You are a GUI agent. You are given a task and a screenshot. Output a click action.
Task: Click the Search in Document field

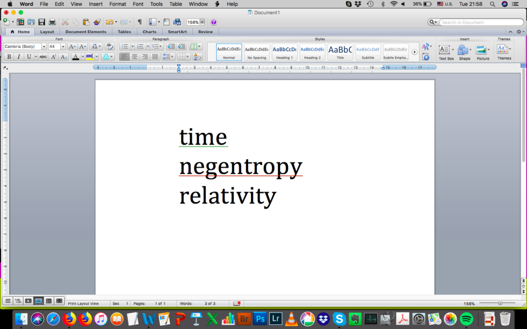coord(480,22)
